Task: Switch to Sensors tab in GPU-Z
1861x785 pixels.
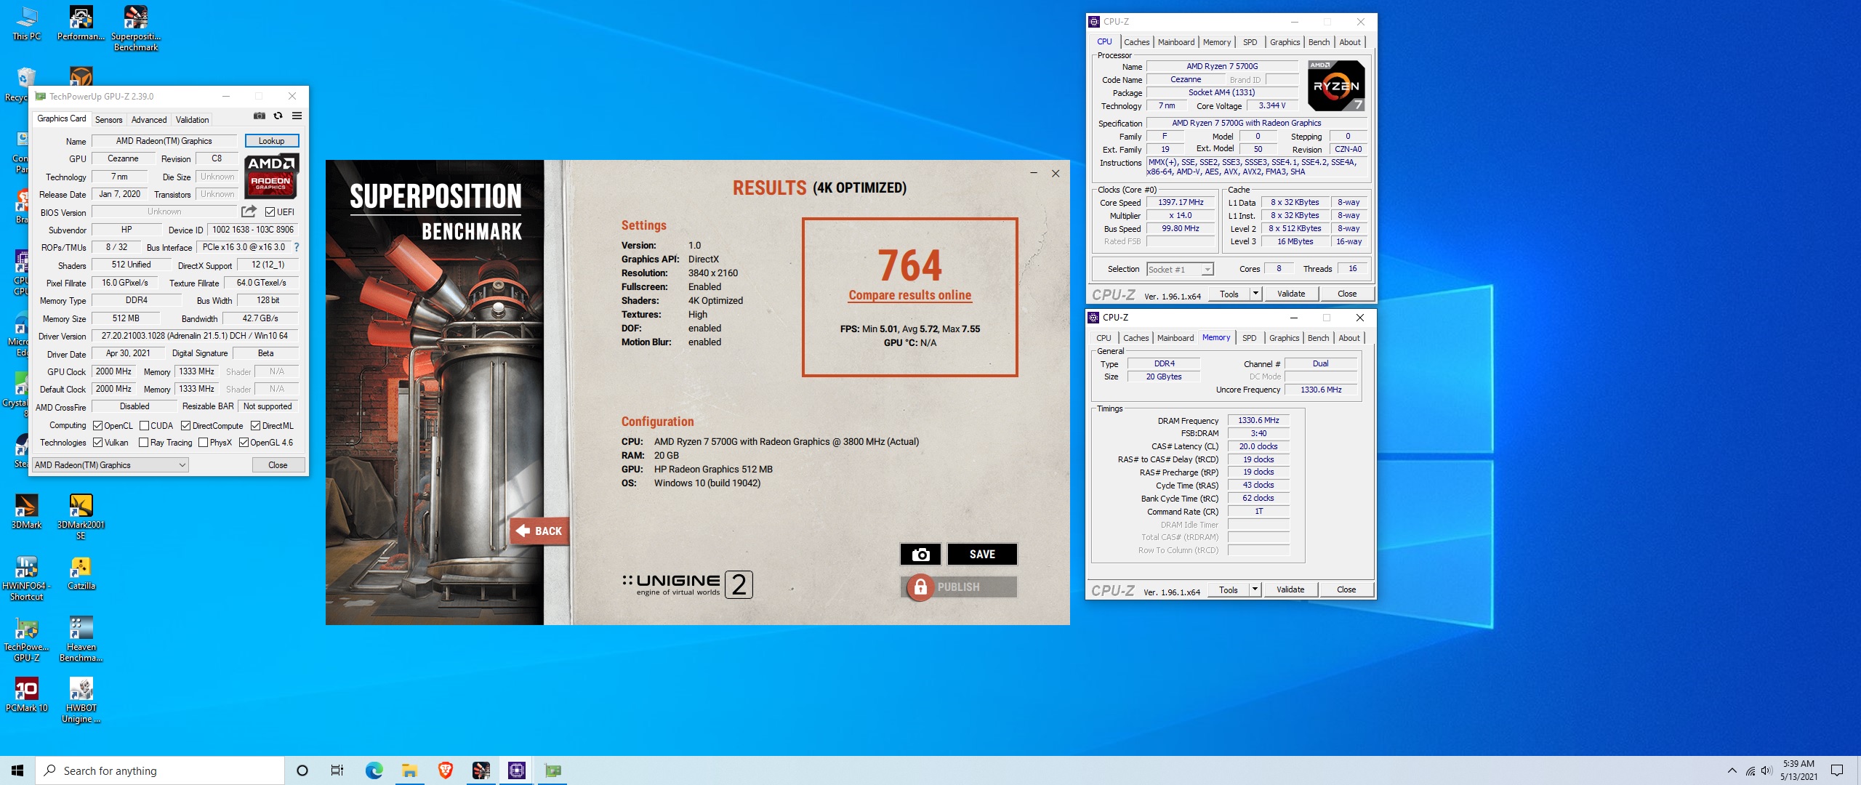Action: (x=108, y=120)
